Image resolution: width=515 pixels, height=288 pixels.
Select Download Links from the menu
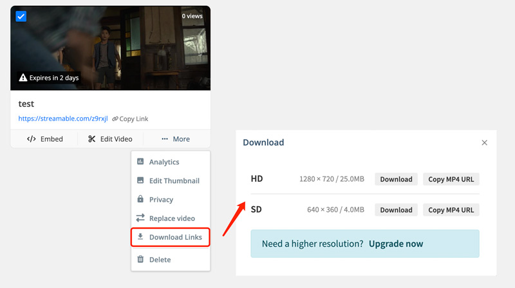coord(175,237)
